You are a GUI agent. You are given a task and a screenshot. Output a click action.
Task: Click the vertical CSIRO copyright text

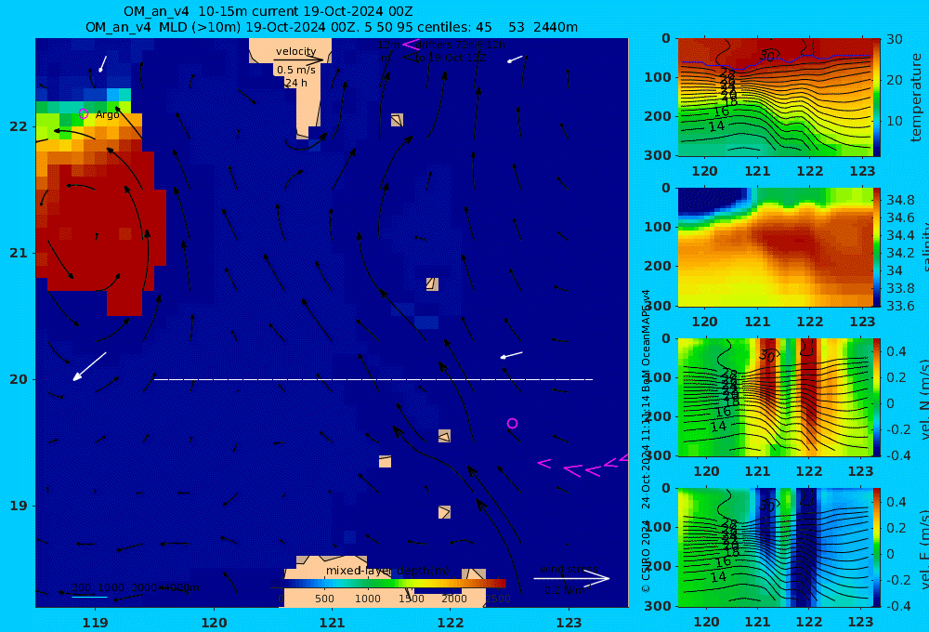tap(646, 441)
